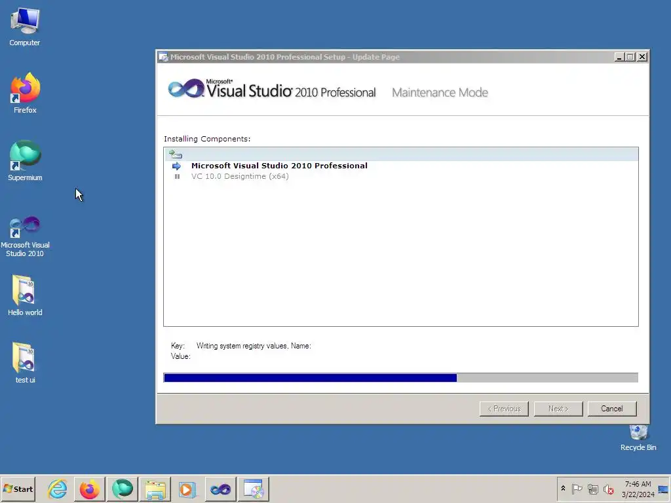
Task: Select Microsoft Visual Studio 2010 desktop shortcut
Action: click(x=25, y=236)
